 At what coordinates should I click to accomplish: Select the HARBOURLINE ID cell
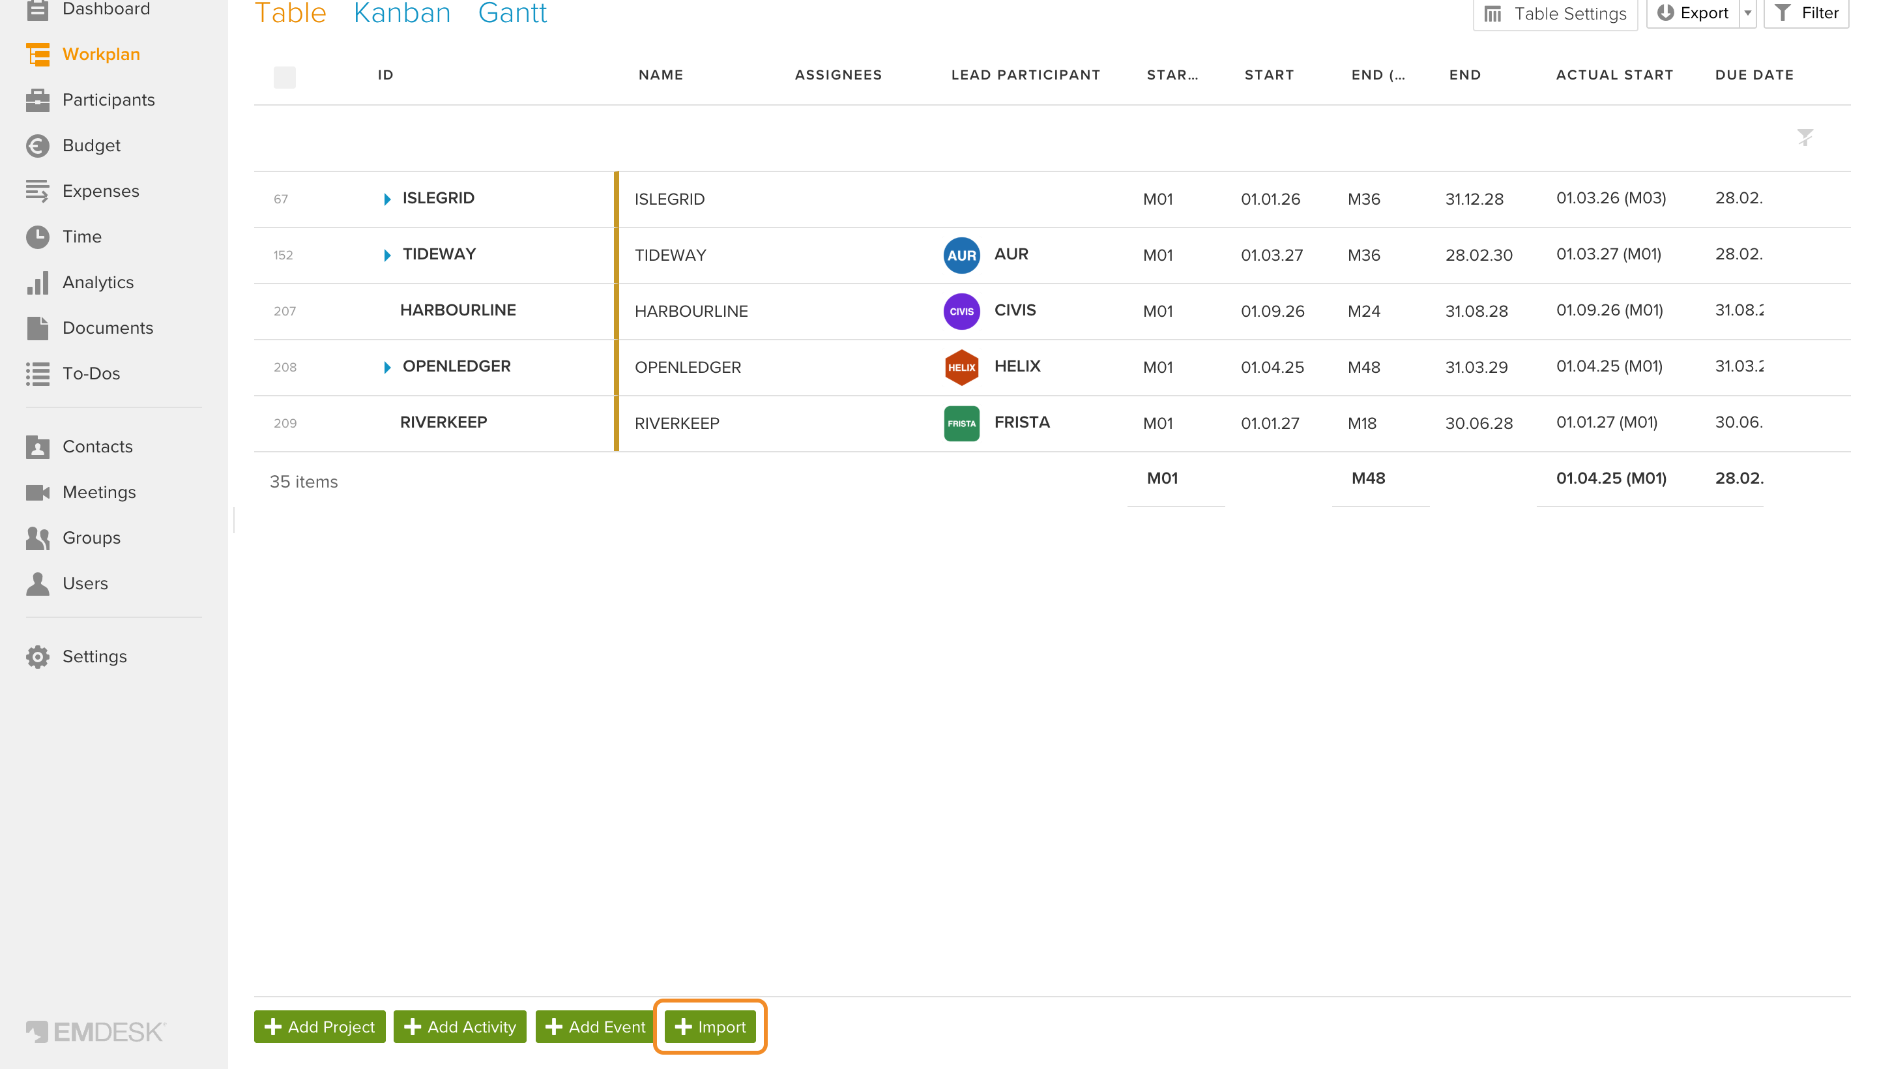click(x=458, y=310)
